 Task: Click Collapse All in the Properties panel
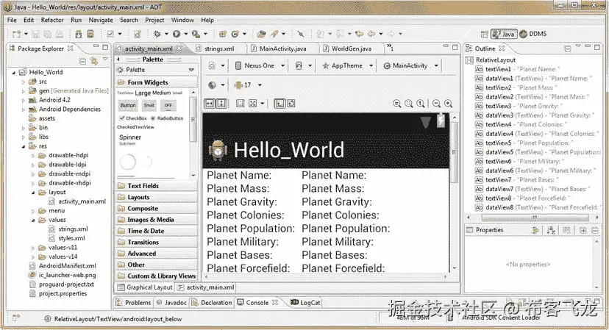[x=595, y=230]
